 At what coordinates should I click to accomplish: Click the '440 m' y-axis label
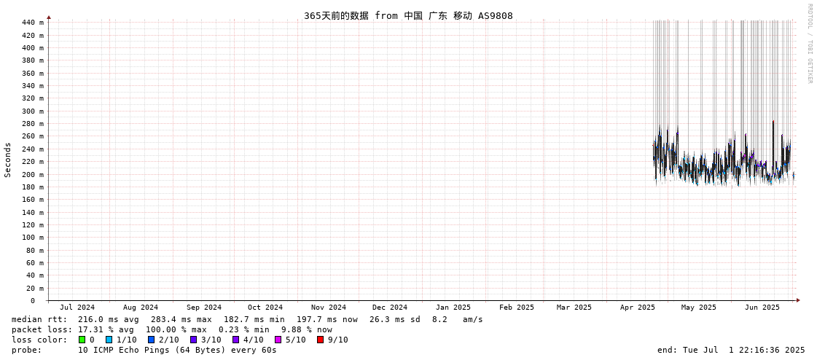click(33, 23)
